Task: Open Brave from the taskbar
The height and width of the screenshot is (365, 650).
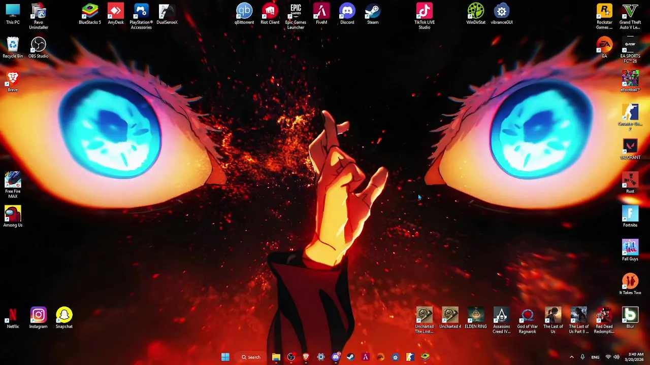Action: click(306, 357)
